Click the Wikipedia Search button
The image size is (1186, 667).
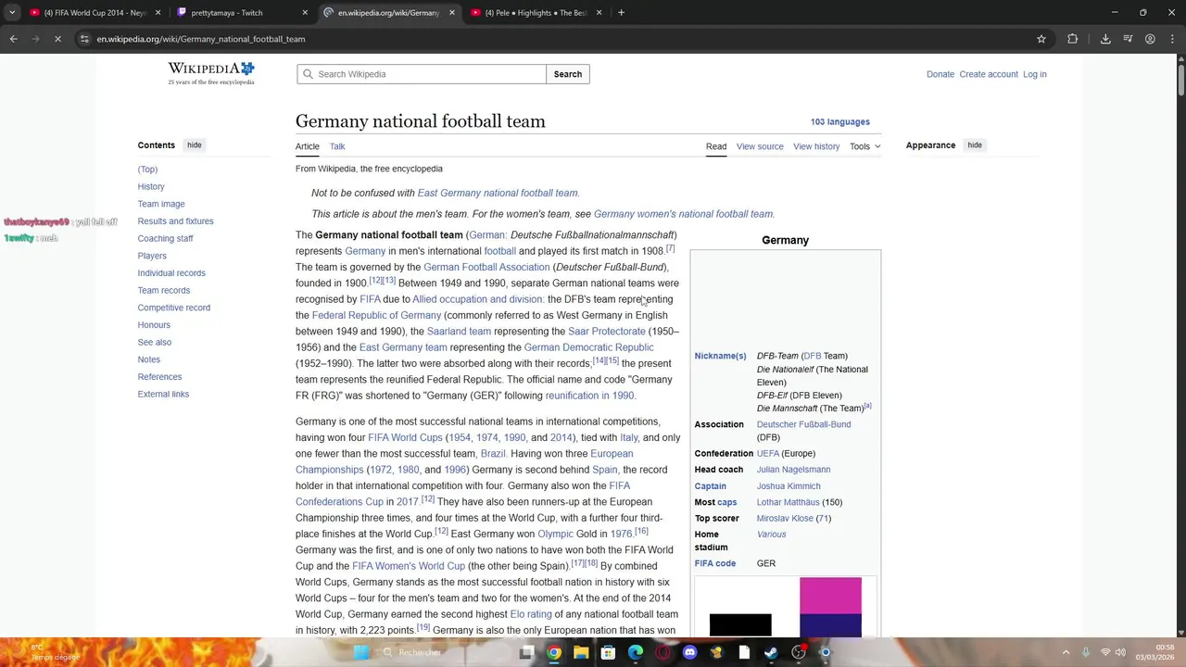click(568, 74)
